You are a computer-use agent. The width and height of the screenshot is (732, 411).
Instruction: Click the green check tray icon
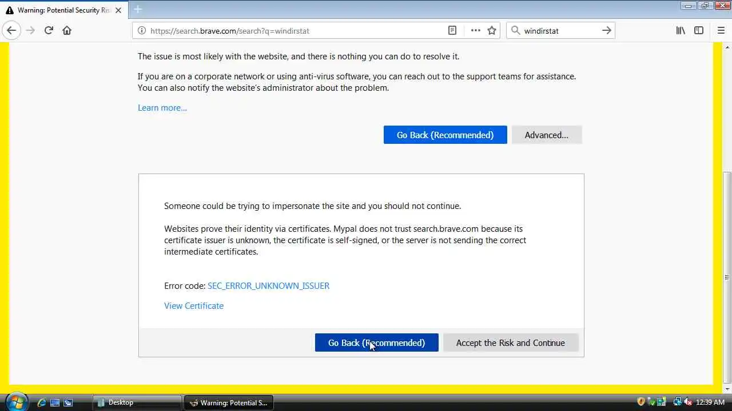pyautogui.click(x=651, y=402)
